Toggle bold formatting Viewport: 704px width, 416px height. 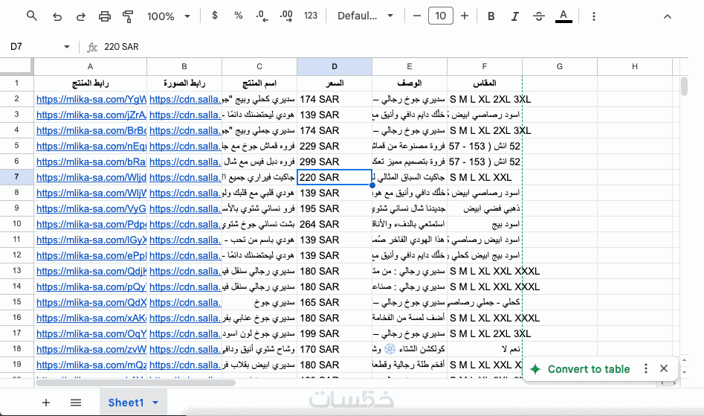click(x=491, y=16)
